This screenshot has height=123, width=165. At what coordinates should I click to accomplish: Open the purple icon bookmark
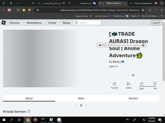[103, 16]
